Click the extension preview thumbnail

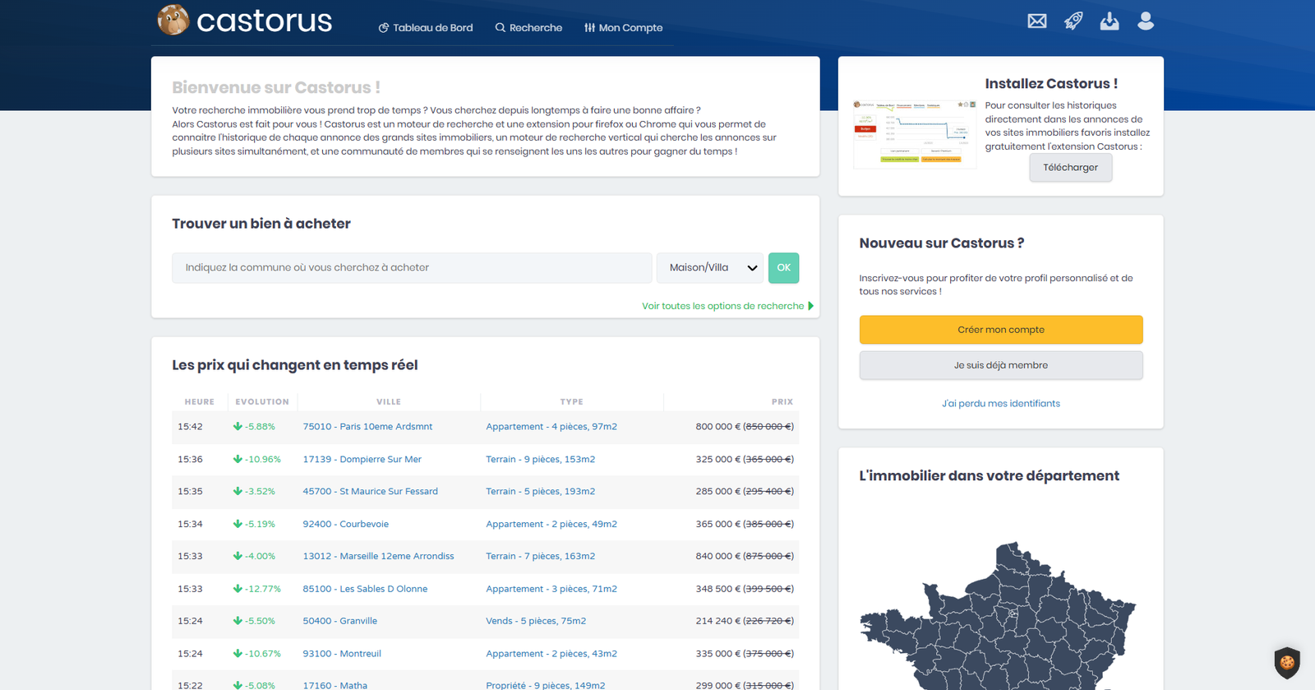[915, 133]
